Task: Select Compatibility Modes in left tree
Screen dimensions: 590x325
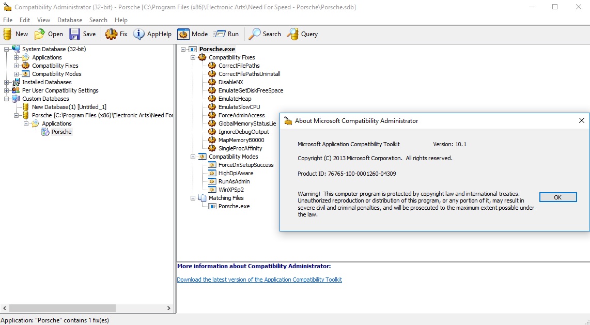Action: pos(56,74)
